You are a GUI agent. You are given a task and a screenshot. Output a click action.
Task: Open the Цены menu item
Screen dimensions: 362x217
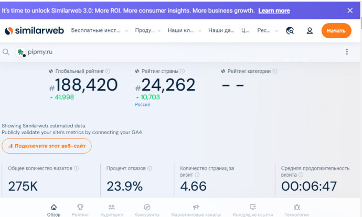point(245,30)
